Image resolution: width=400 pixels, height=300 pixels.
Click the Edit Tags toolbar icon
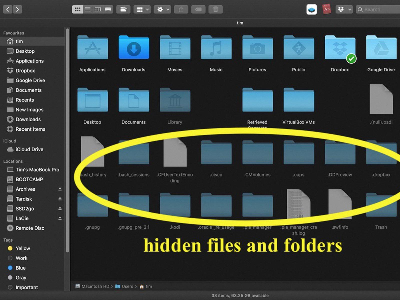pyautogui.click(x=198, y=9)
